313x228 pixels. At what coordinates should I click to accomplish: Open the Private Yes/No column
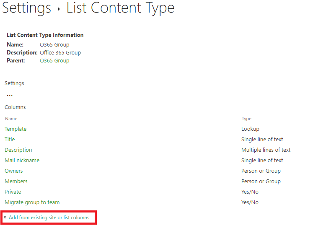pos(13,192)
